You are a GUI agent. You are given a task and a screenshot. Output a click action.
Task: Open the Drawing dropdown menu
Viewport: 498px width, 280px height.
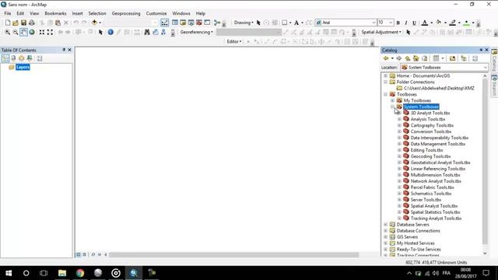[x=244, y=23]
